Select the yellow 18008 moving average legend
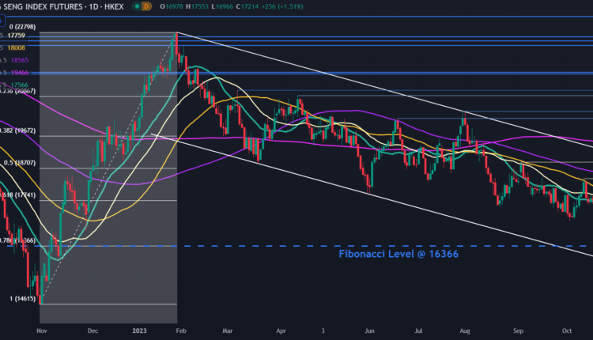The height and width of the screenshot is (340, 593). click(17, 48)
